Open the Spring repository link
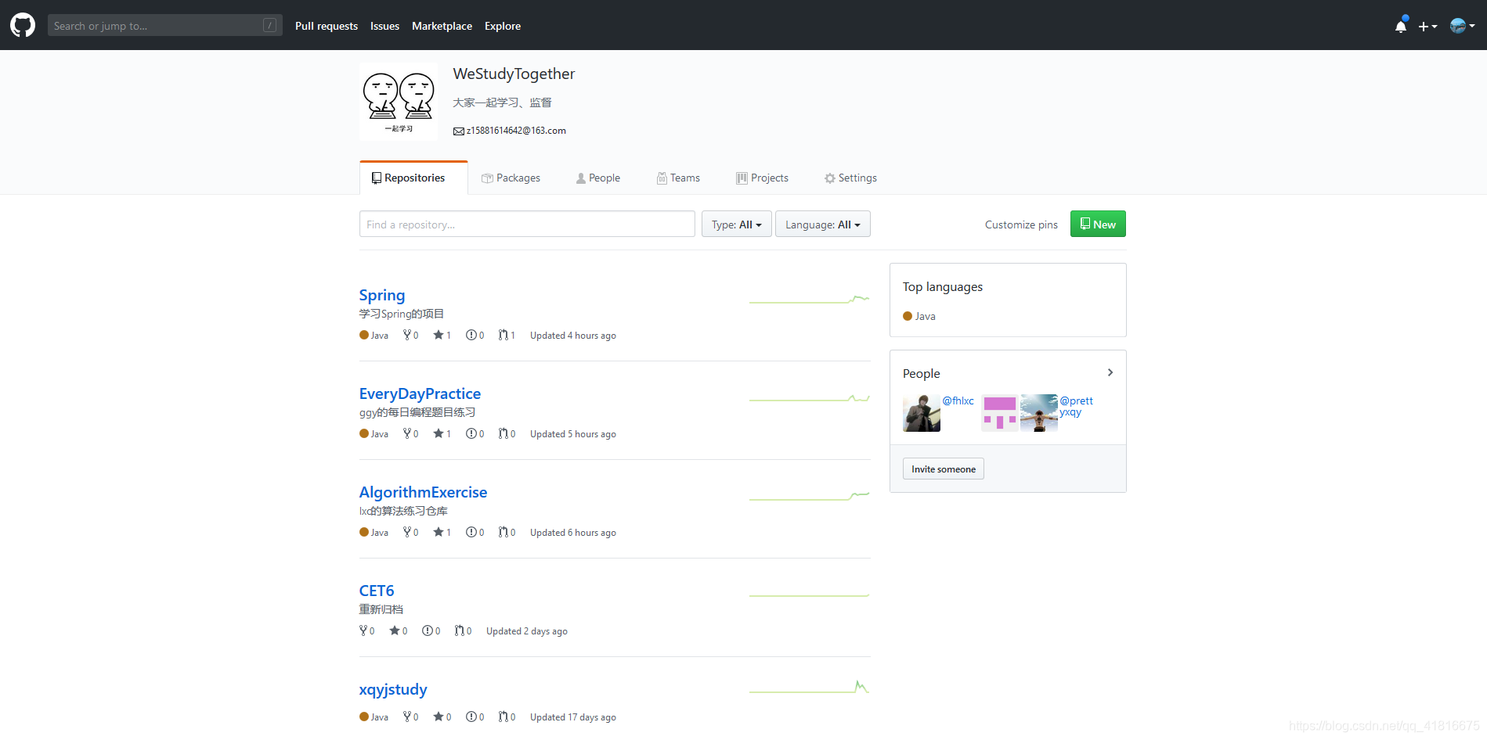1487x740 pixels. [382, 295]
